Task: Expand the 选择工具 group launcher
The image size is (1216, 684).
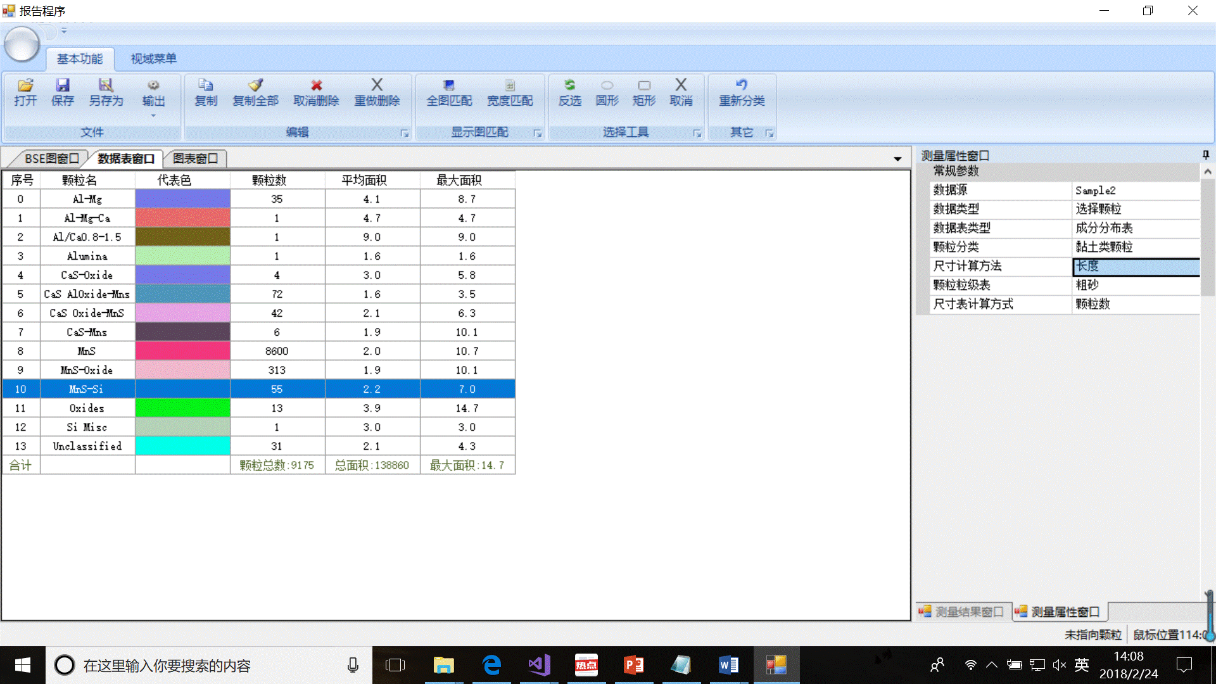Action: coord(697,134)
